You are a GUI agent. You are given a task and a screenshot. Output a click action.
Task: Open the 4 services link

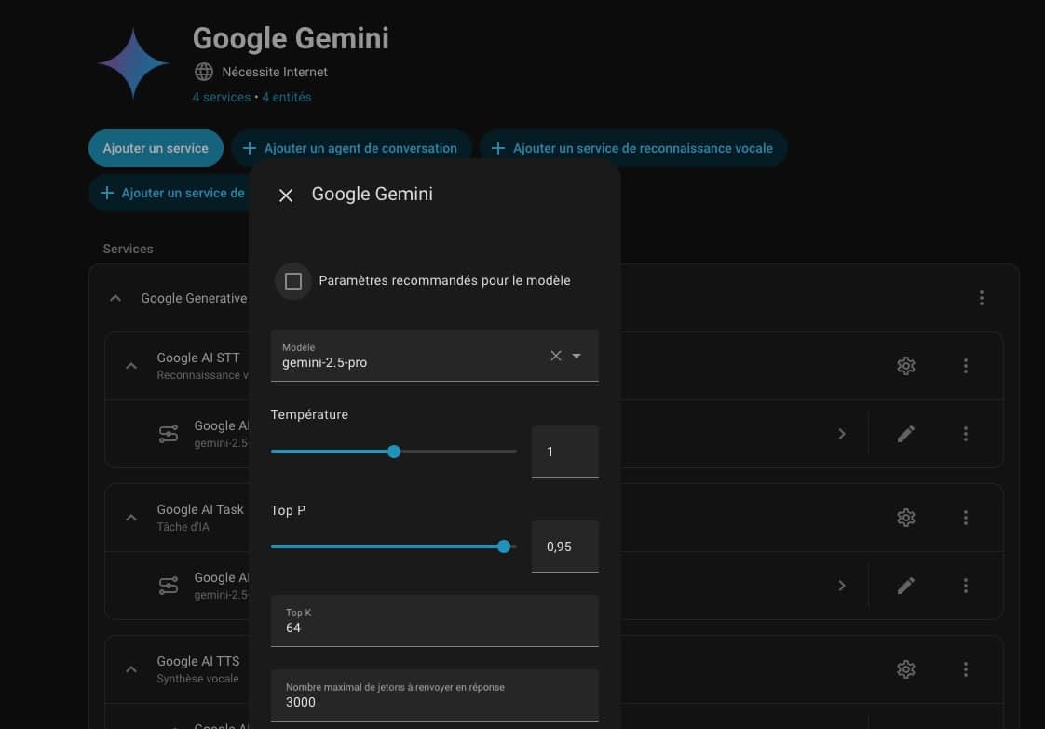221,97
